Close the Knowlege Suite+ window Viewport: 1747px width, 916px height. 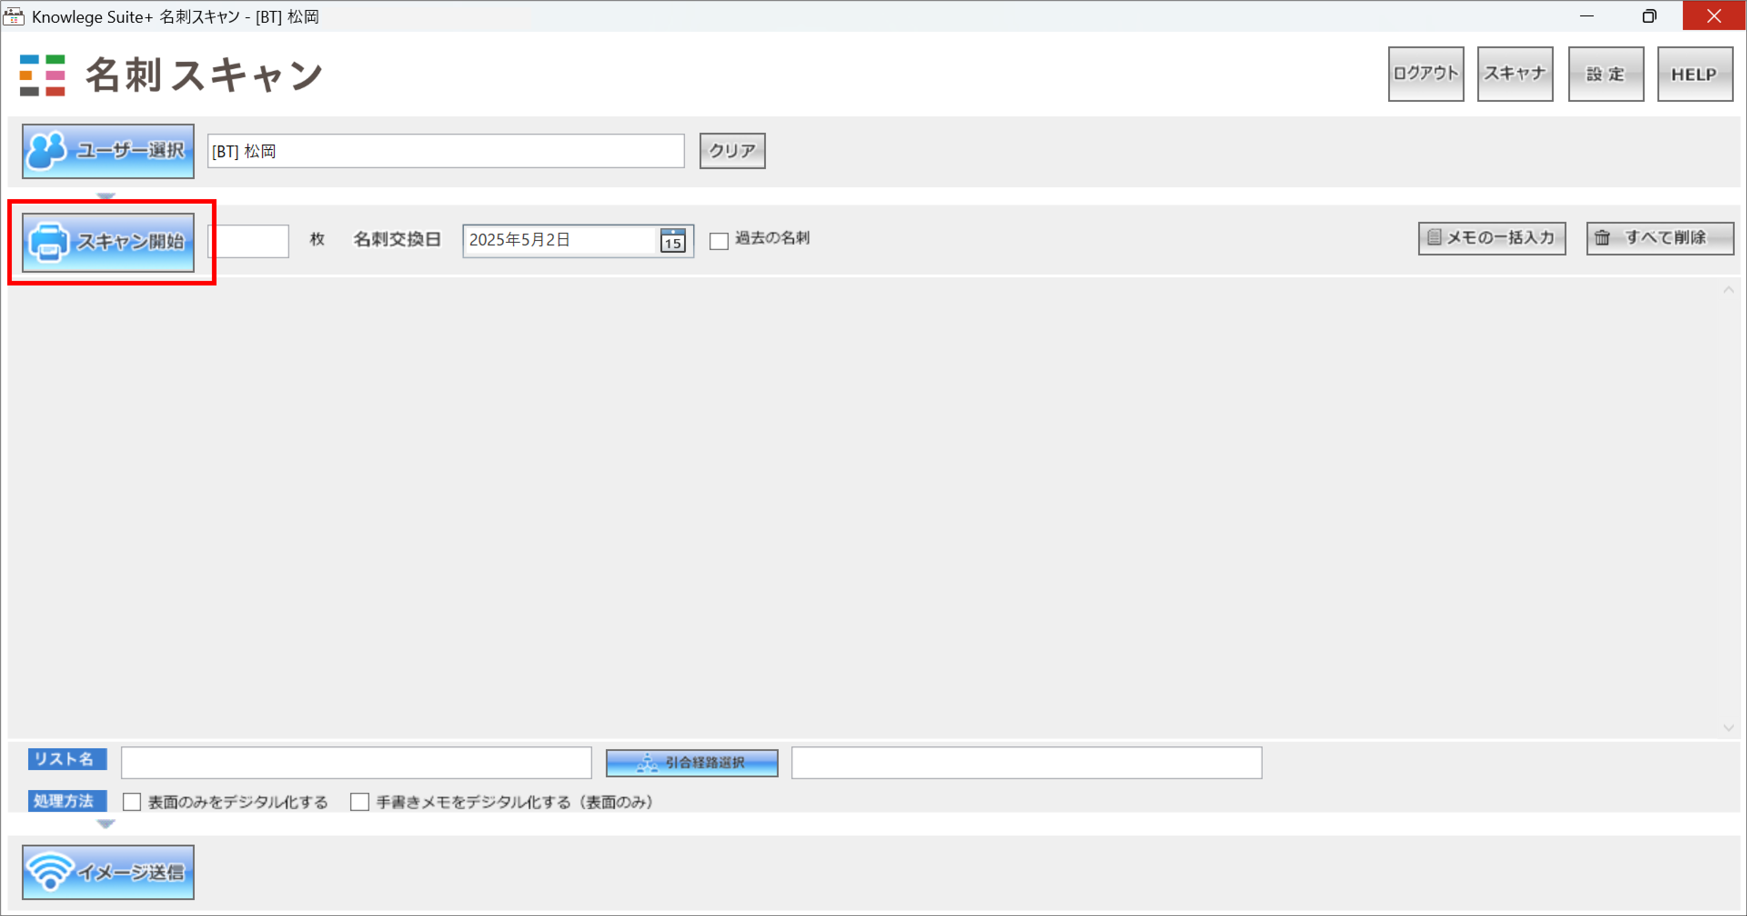1714,15
